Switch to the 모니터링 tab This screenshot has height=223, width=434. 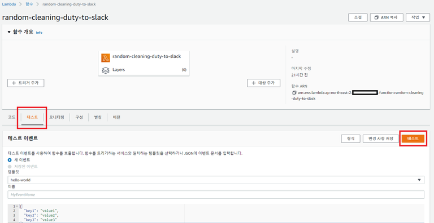point(57,117)
